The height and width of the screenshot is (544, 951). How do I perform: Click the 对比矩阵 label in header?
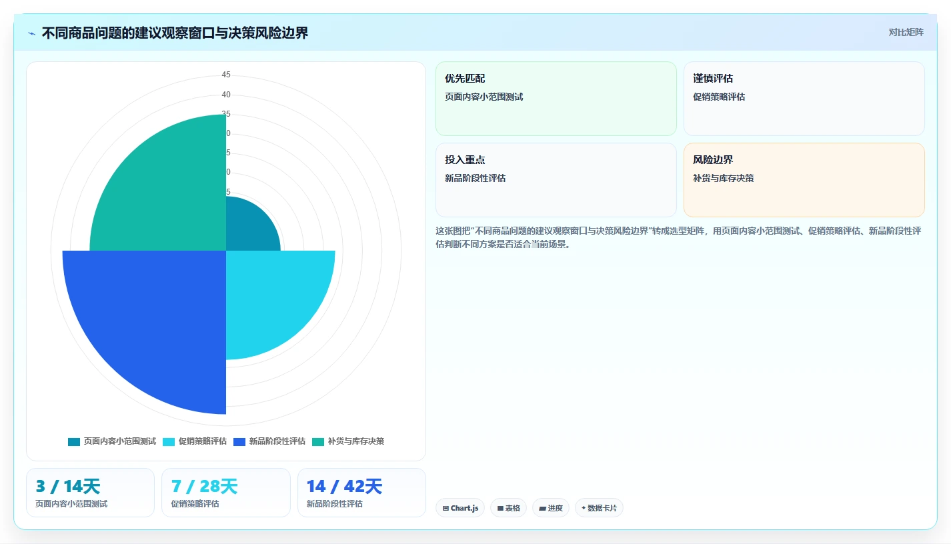point(906,32)
